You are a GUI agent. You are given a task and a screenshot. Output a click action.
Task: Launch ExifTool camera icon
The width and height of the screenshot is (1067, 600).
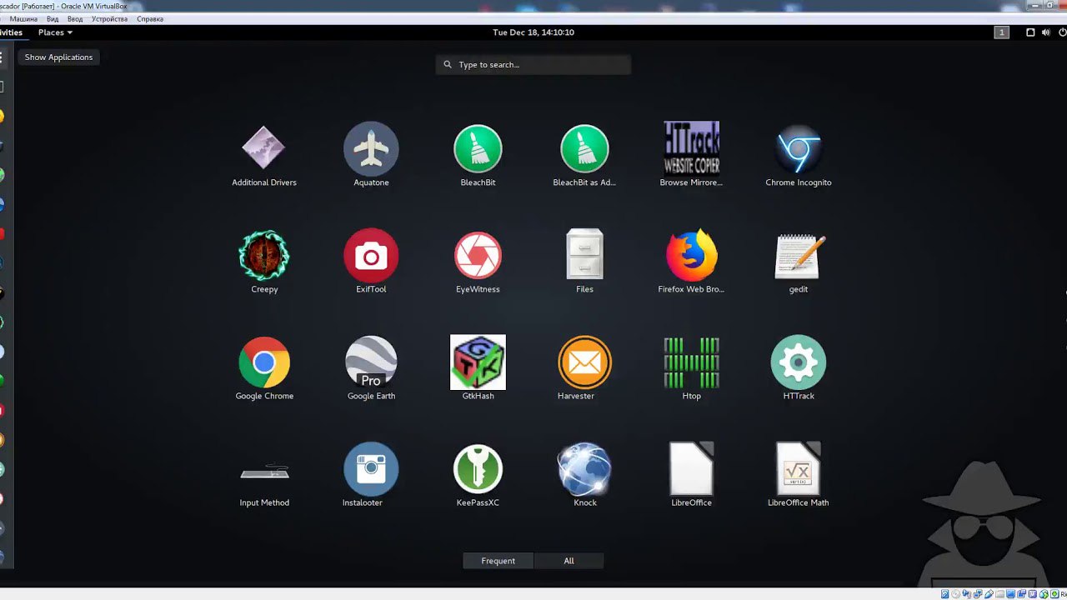[x=371, y=256]
